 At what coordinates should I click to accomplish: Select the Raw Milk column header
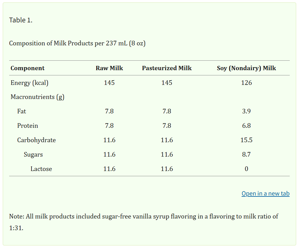pyautogui.click(x=109, y=68)
